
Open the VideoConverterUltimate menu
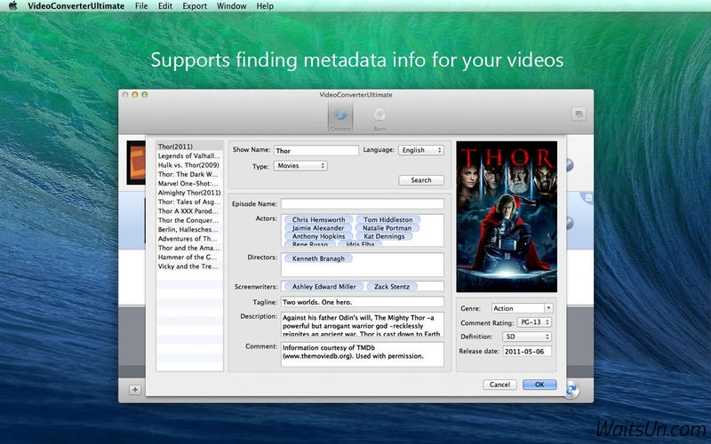[x=76, y=6]
